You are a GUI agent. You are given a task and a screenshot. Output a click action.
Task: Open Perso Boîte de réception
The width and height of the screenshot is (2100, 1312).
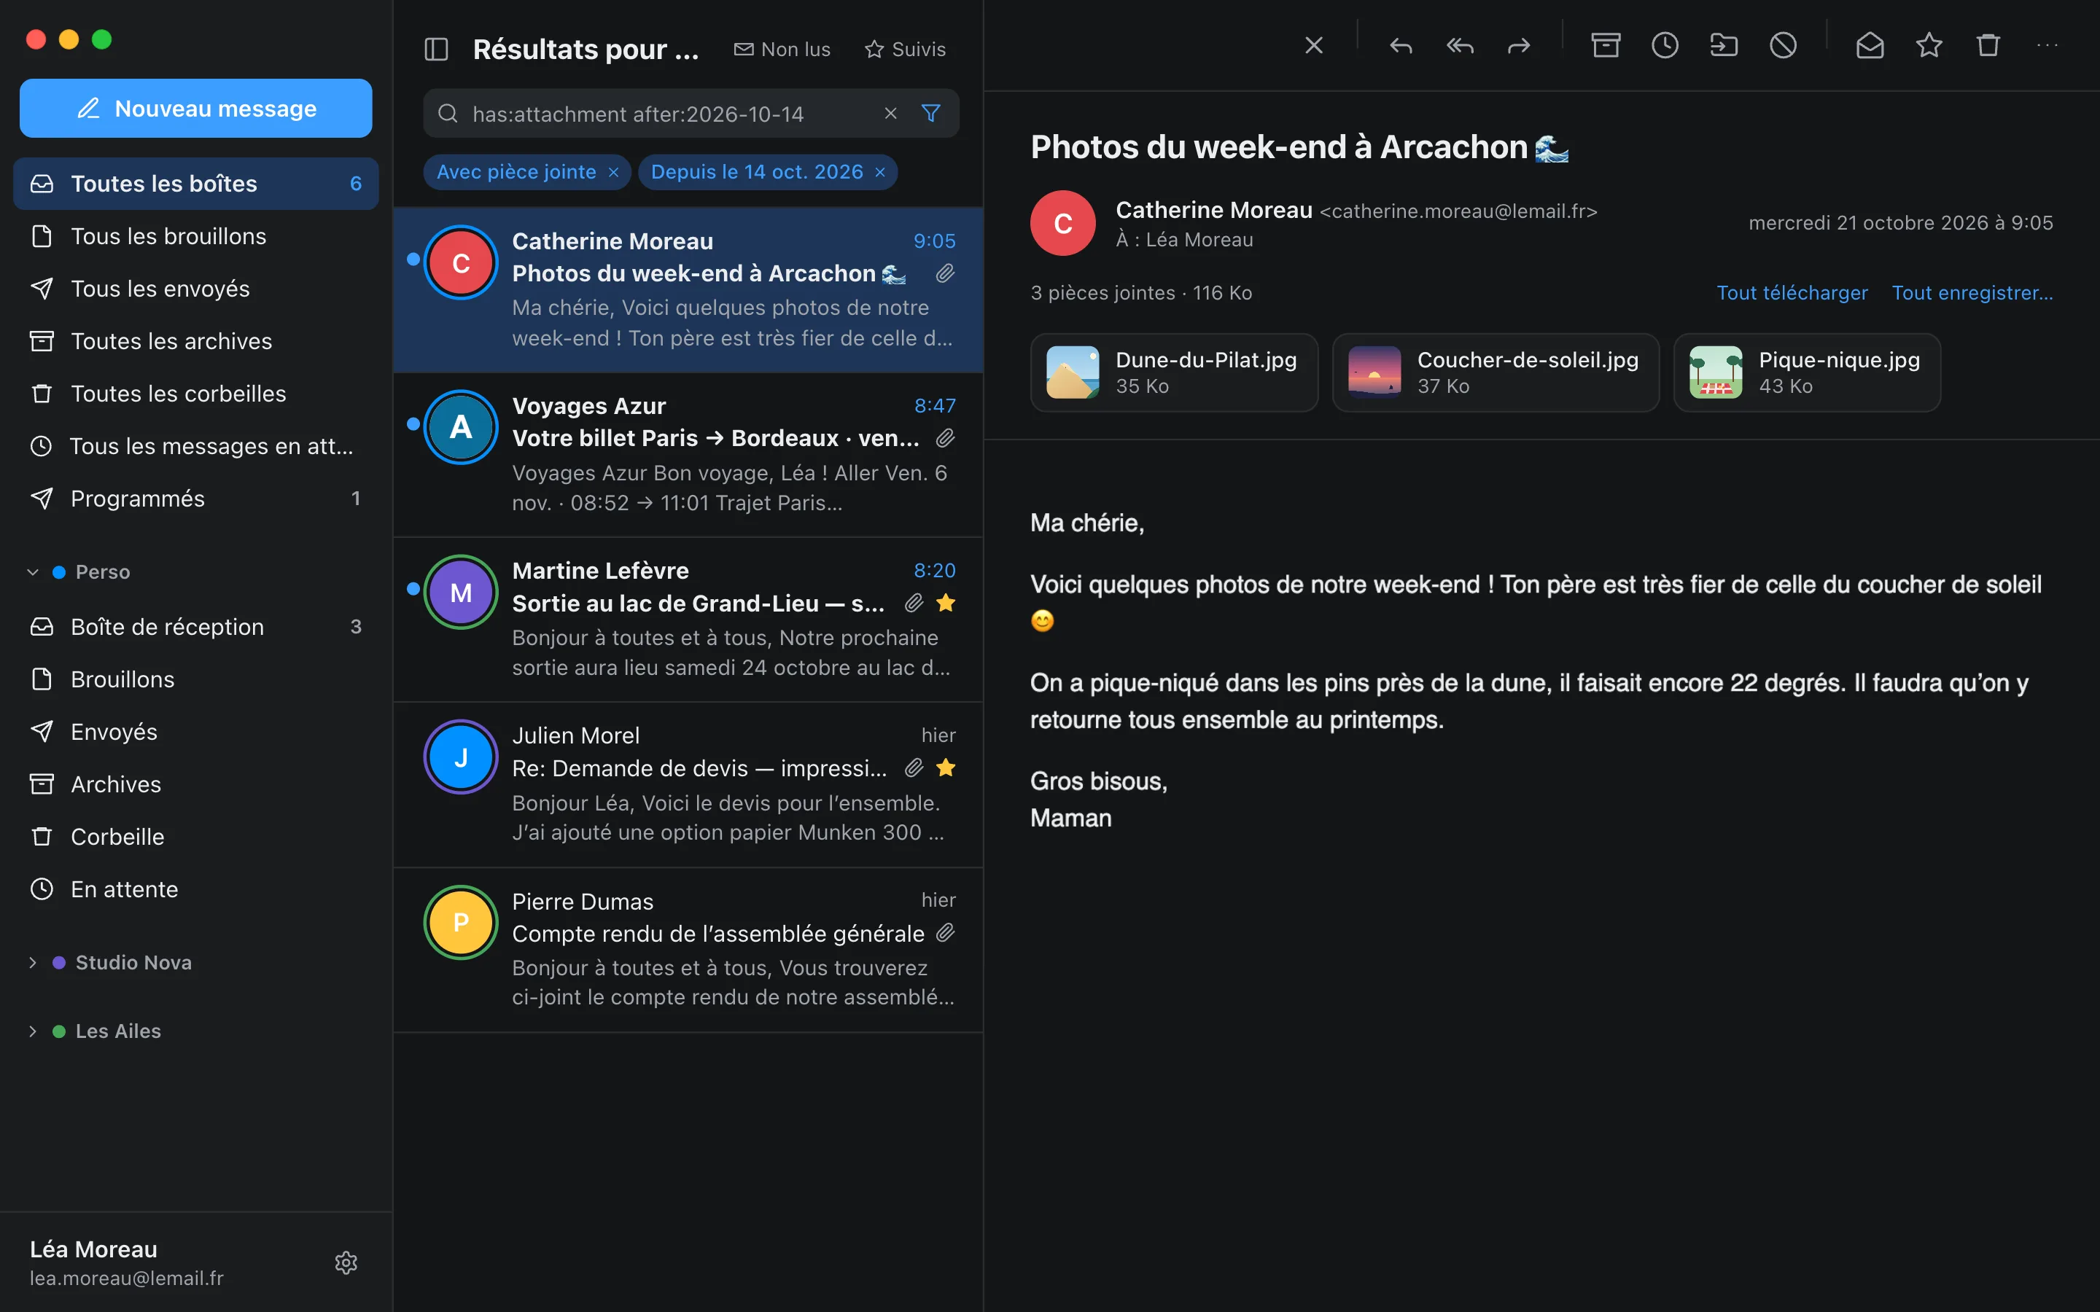coord(196,627)
